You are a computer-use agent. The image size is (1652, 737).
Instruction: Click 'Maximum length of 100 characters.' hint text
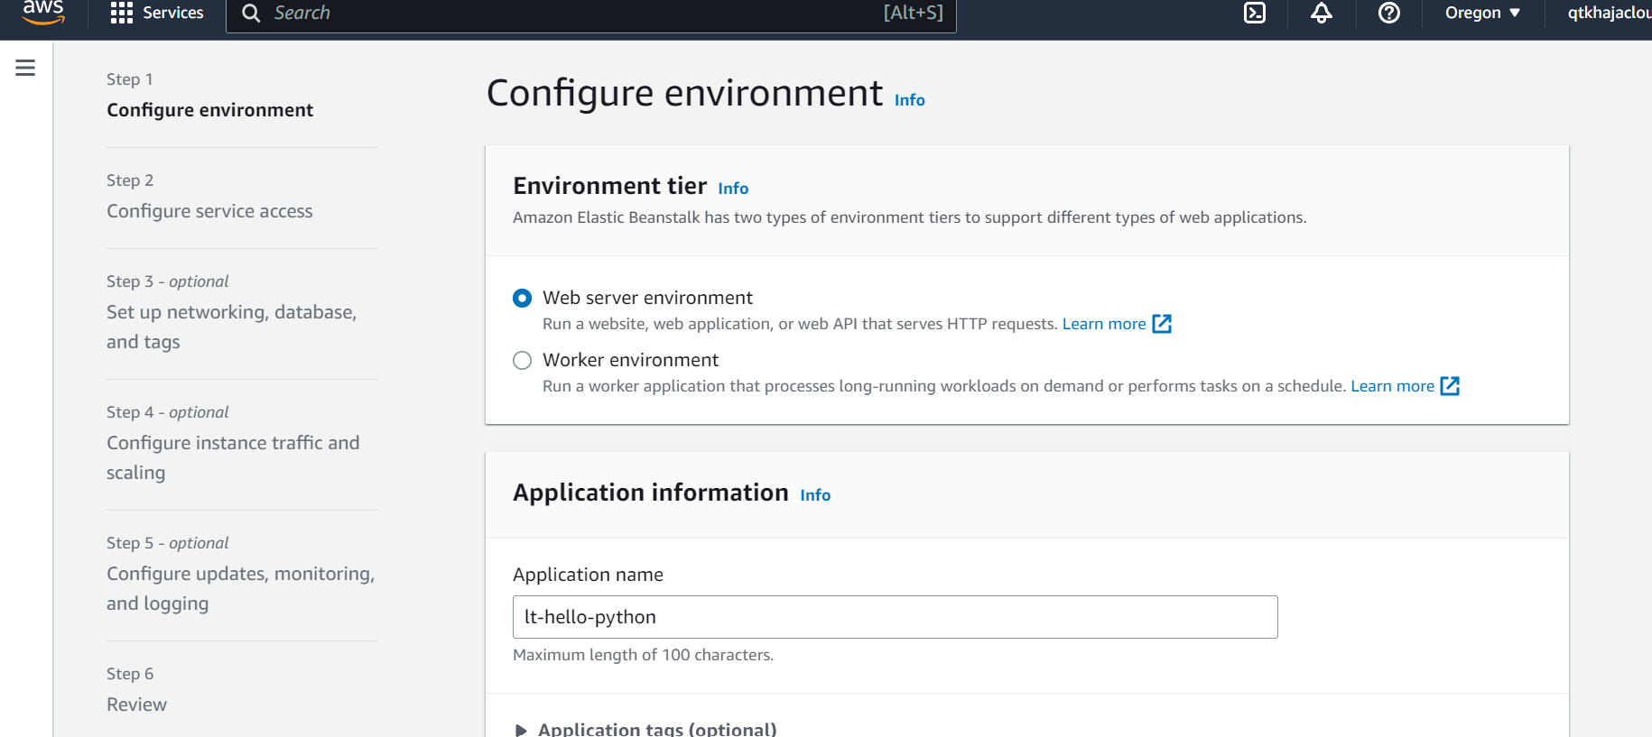pyautogui.click(x=643, y=655)
